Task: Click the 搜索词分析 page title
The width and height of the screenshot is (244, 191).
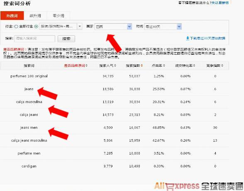Action: [x=17, y=3]
